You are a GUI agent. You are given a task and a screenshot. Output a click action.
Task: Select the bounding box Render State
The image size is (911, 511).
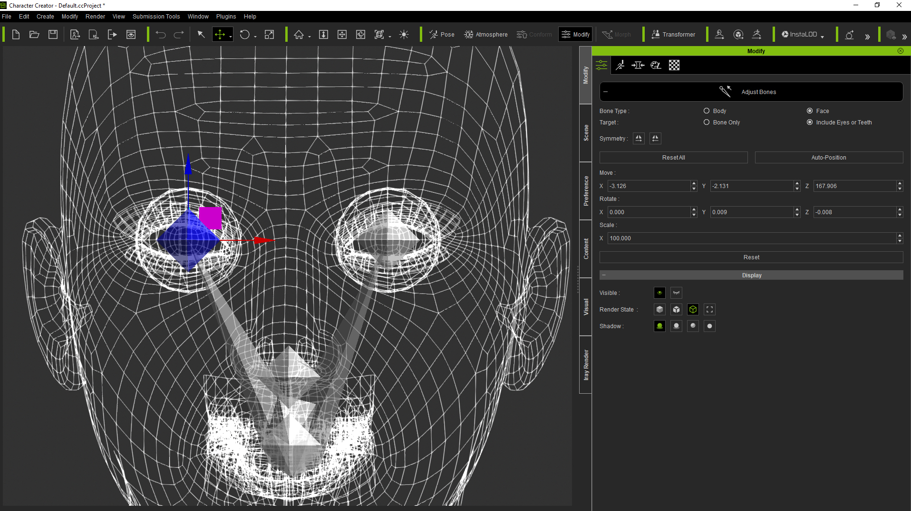[x=709, y=309]
